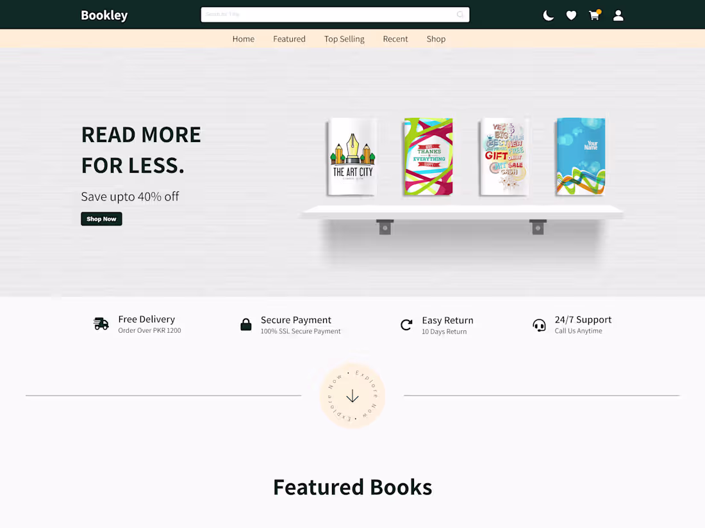Screen dimensions: 705x528
Task: Open the Featured nav link
Action: (x=289, y=39)
